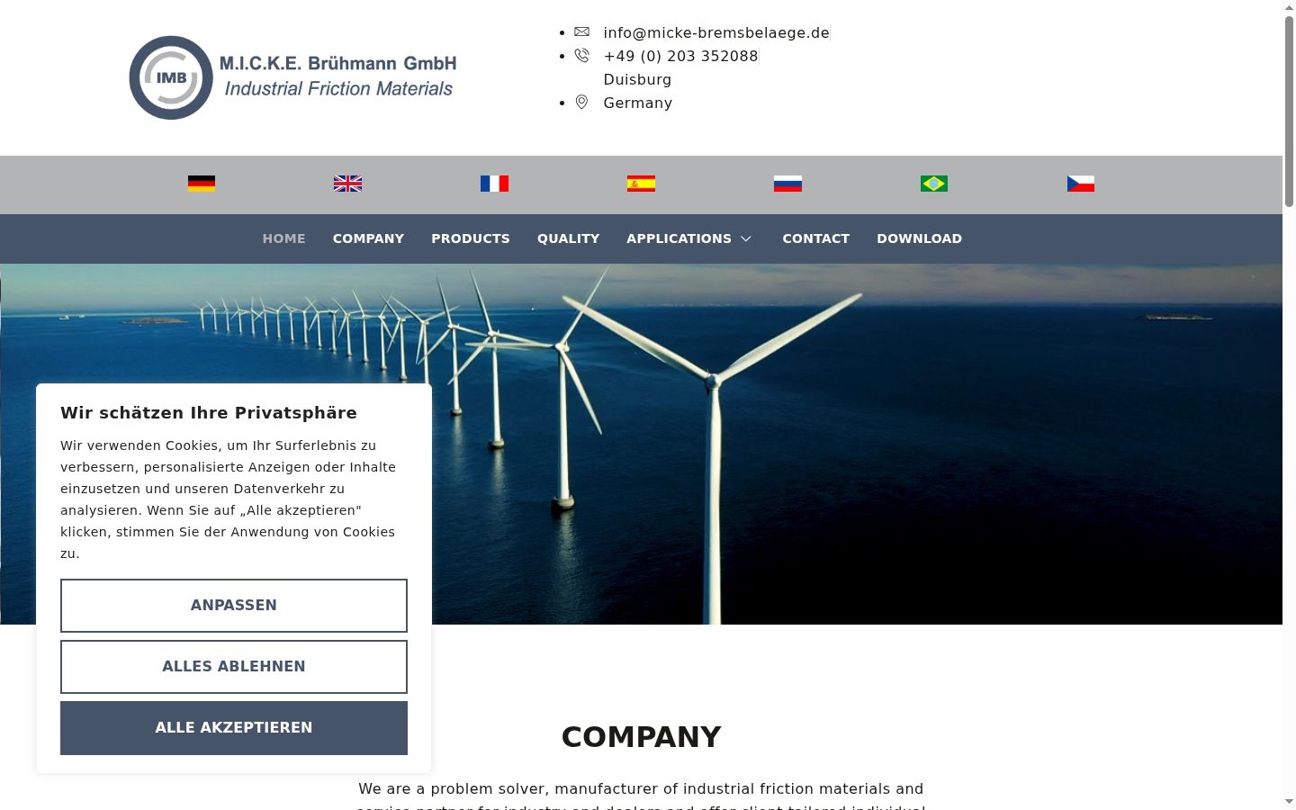The height and width of the screenshot is (810, 1296).
Task: Click the Anpassen cookie button
Action: [x=234, y=606]
